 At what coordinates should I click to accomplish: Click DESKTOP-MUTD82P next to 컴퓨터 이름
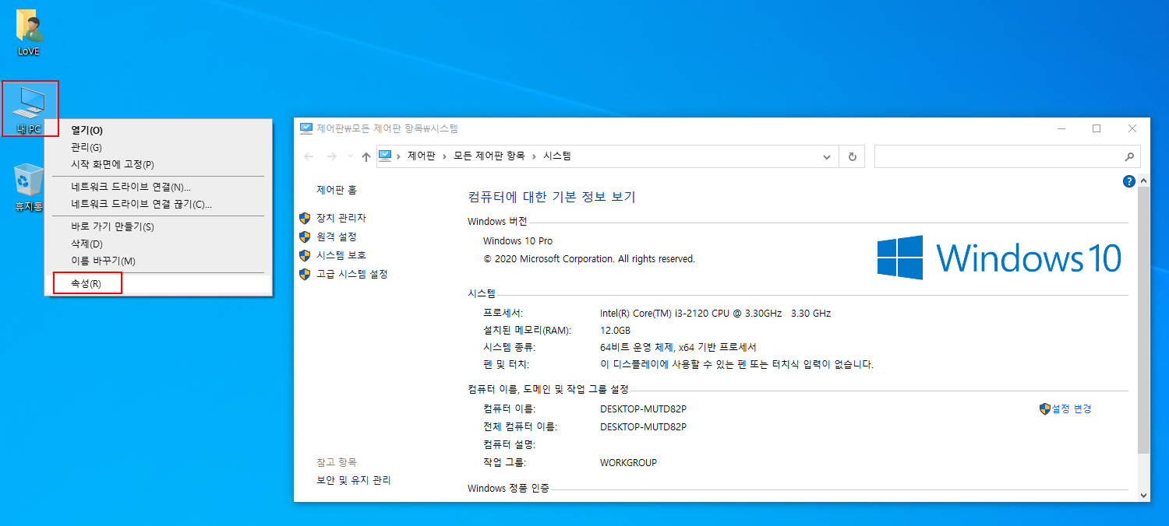click(x=643, y=409)
